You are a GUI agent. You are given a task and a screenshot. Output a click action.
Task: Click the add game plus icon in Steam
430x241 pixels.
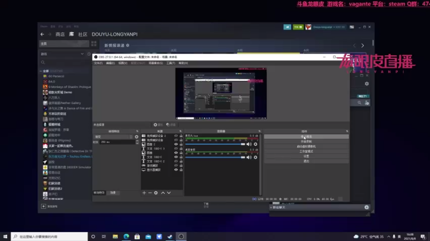click(x=44, y=206)
